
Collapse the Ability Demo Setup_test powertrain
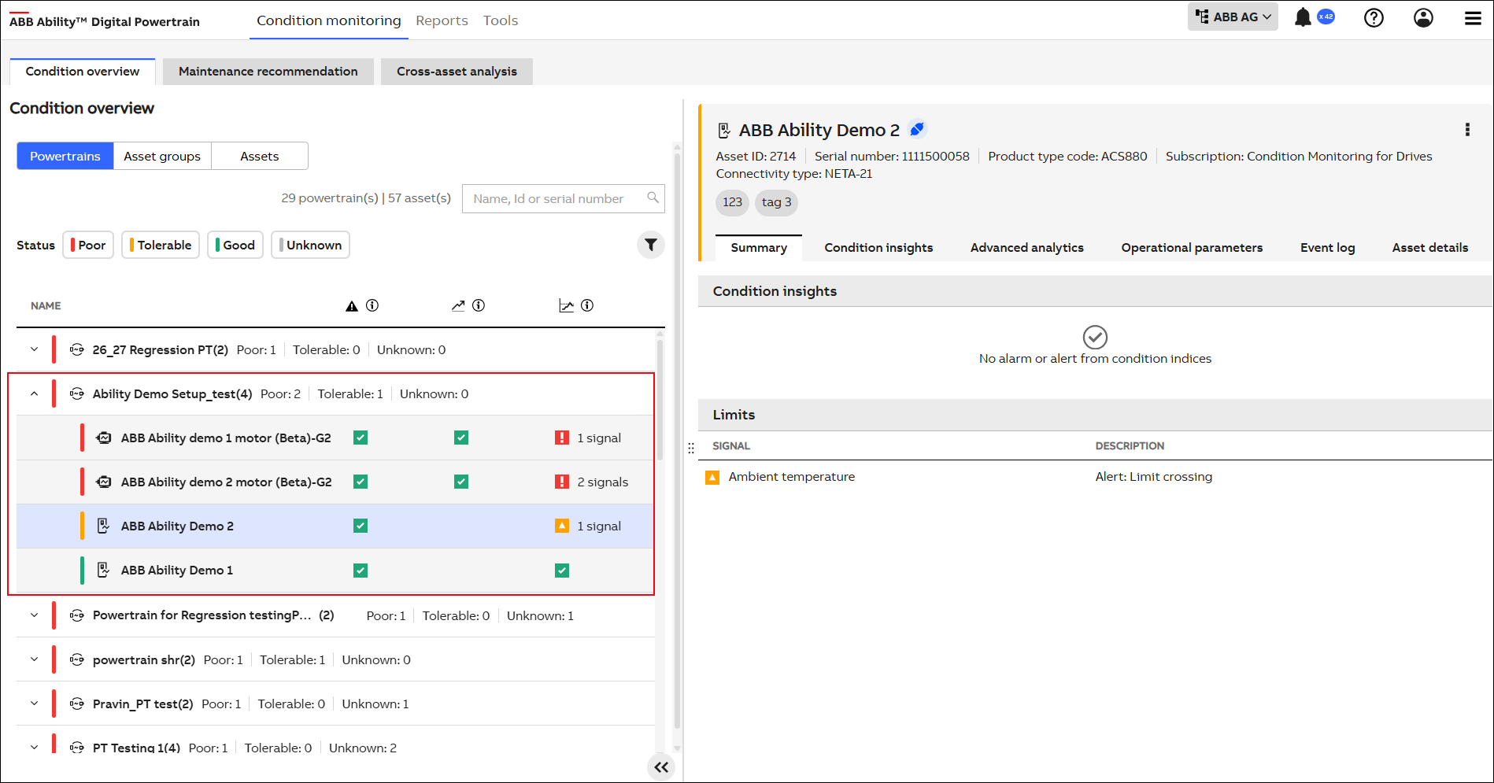coord(35,393)
